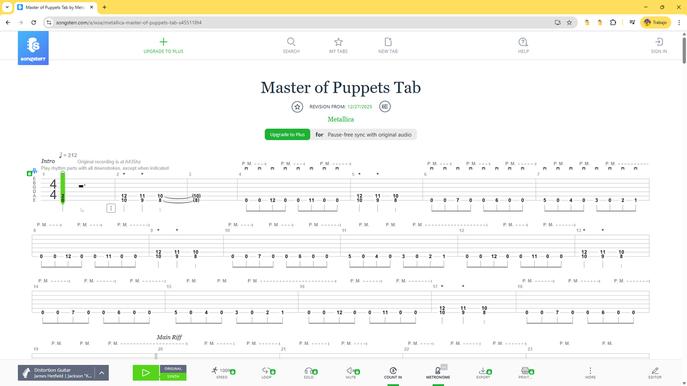This screenshot has height=386, width=687.
Task: Open the Speed 100% control
Action: click(222, 373)
